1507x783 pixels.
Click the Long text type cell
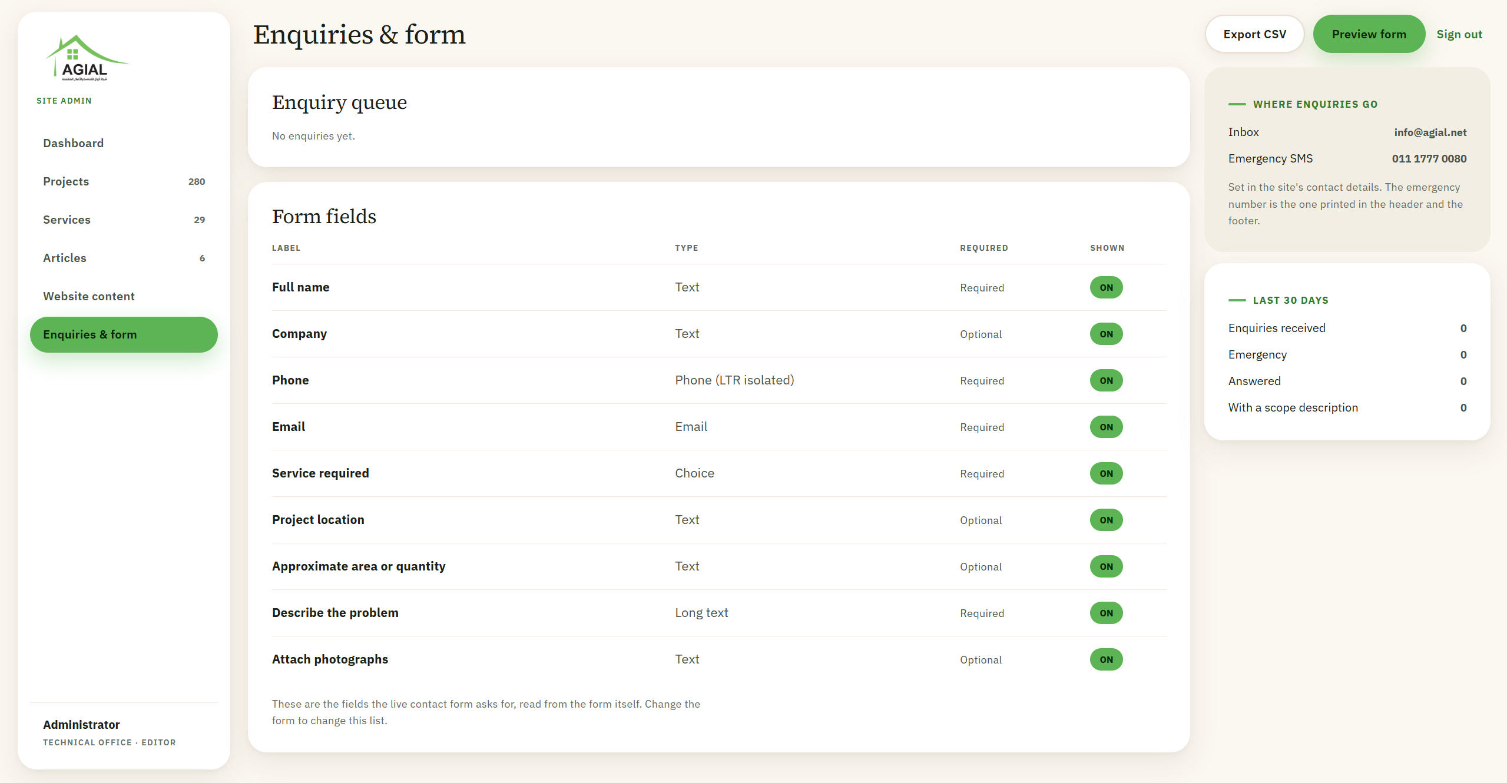click(701, 613)
